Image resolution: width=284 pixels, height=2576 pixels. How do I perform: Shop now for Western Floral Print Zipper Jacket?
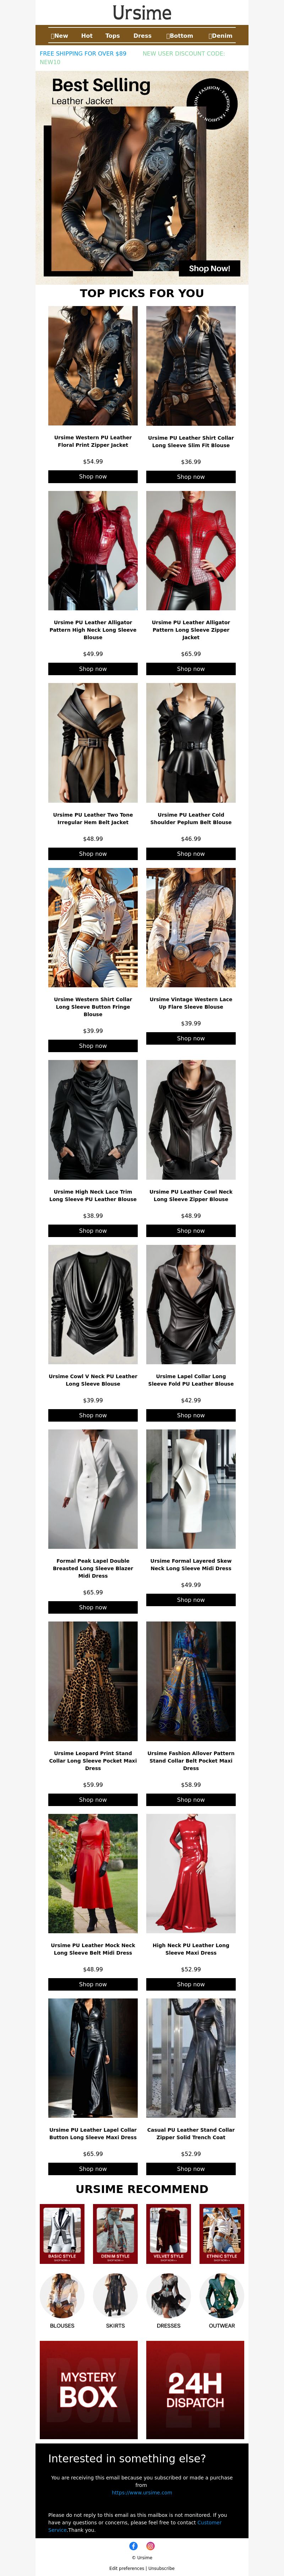coord(93,477)
